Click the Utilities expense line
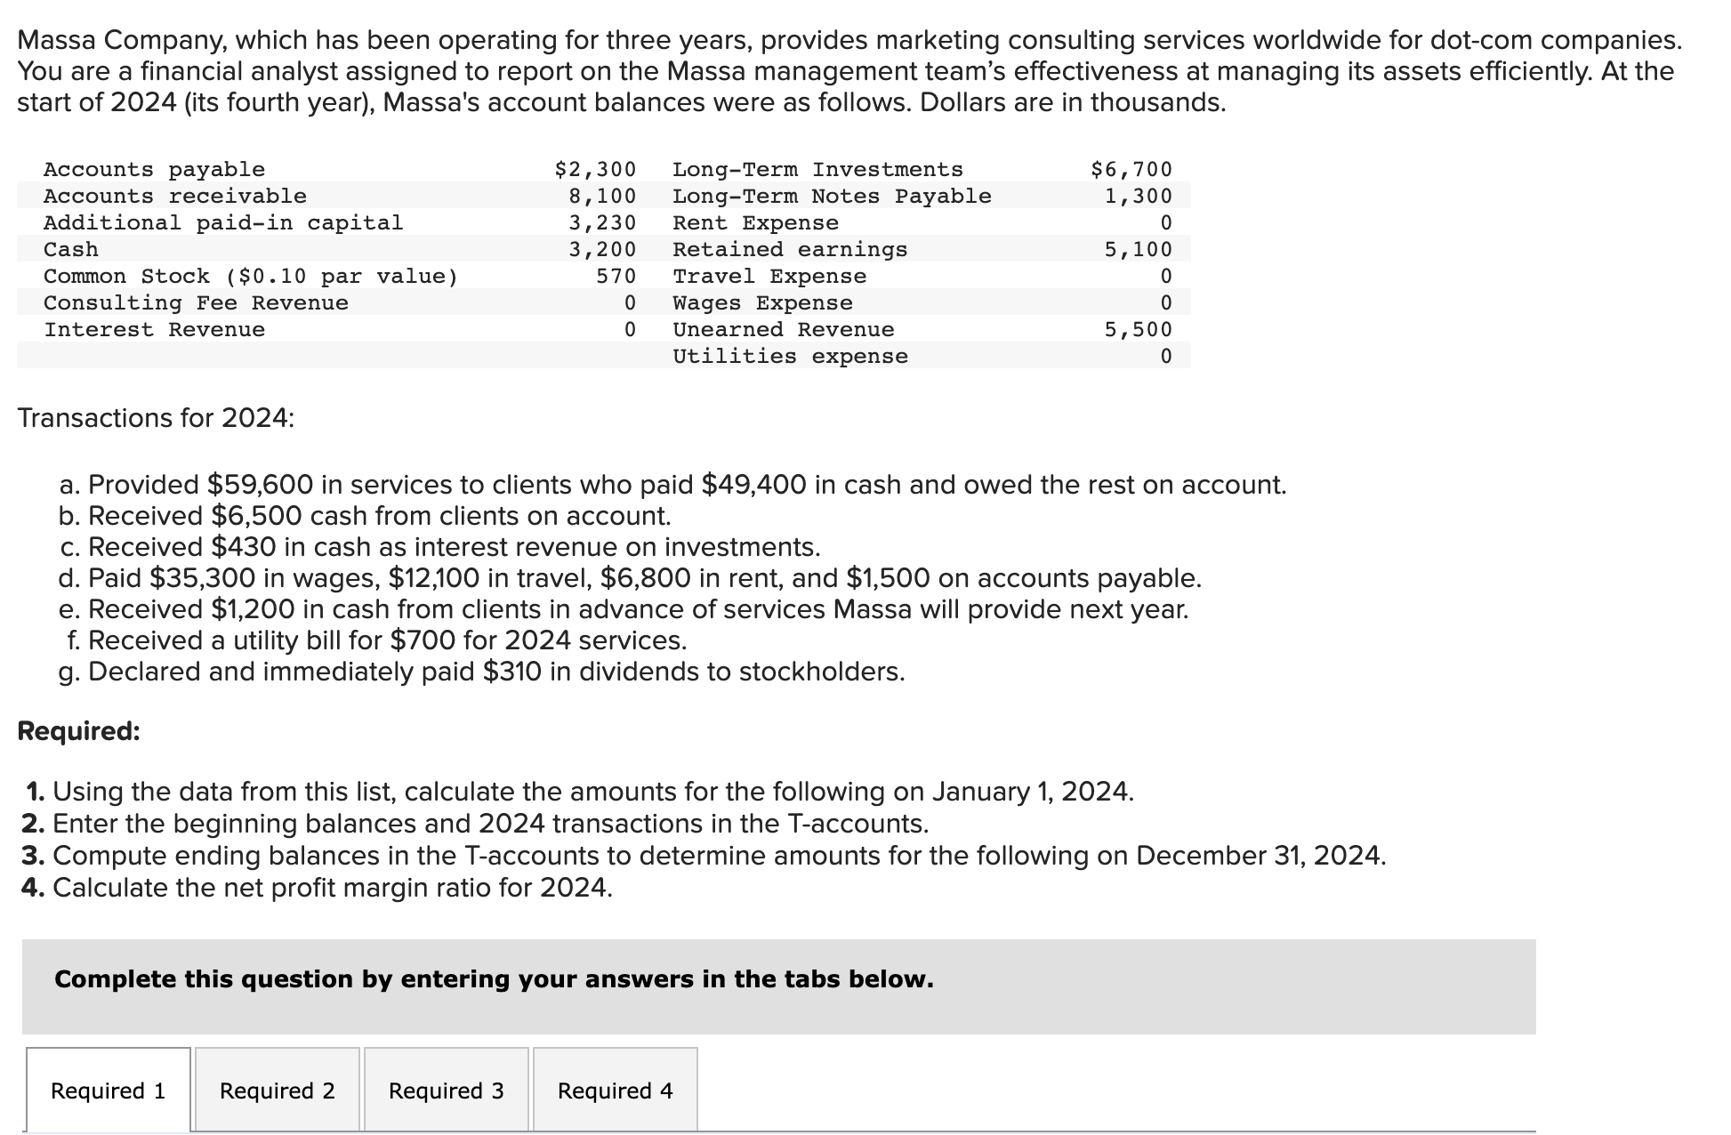The image size is (1731, 1135). 789,356
